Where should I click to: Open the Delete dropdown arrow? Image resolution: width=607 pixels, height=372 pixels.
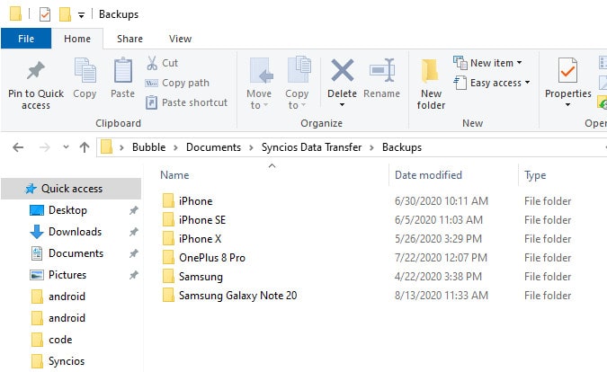pos(343,105)
